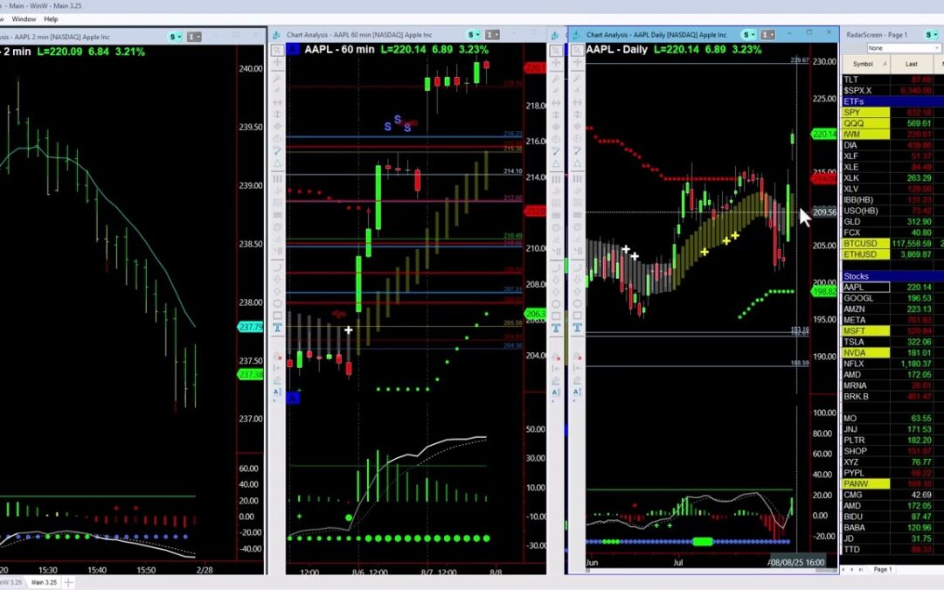Switch to the Main 3.25 workspace tab
Screen dimensions: 944x590
(x=44, y=582)
